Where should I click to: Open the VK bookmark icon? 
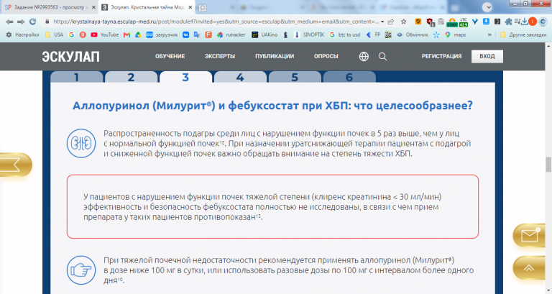point(185,35)
